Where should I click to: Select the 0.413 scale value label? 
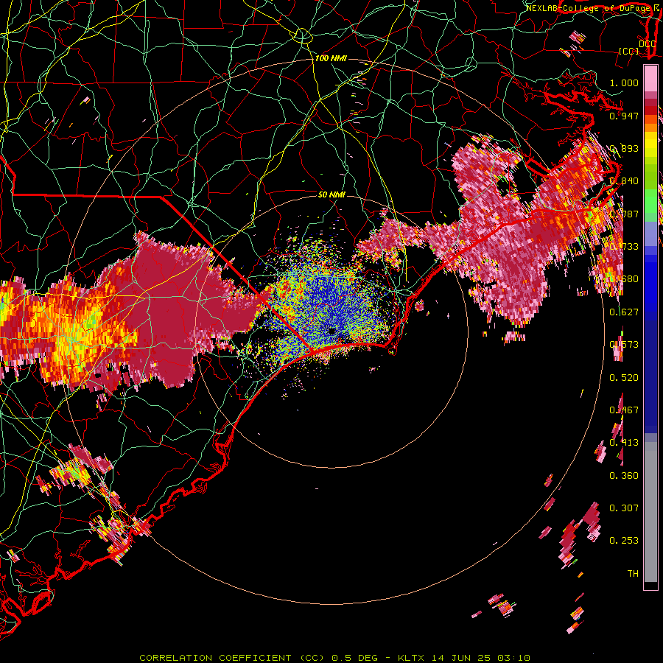tap(624, 443)
